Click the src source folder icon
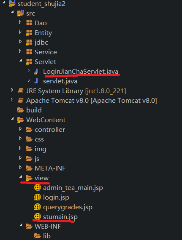 pyautogui.click(x=21, y=13)
